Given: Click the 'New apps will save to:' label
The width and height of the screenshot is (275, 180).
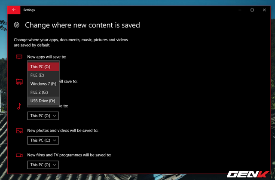Looking at the screenshot, I should 47,57.
